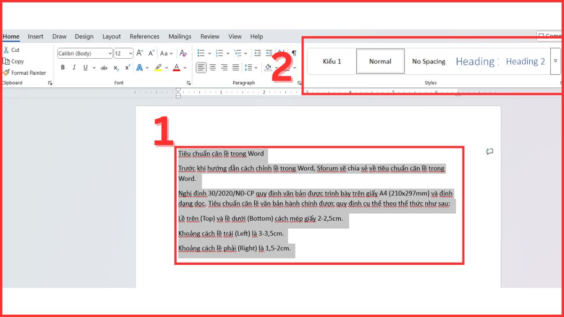
Task: Copy the selection using the Copy icon
Action: point(6,61)
